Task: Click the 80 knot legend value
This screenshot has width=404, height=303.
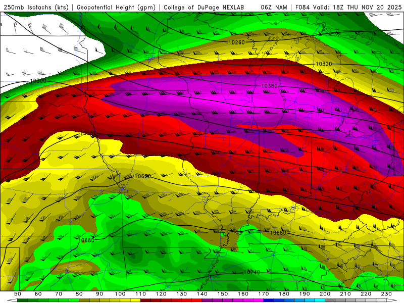Action: coord(79,294)
